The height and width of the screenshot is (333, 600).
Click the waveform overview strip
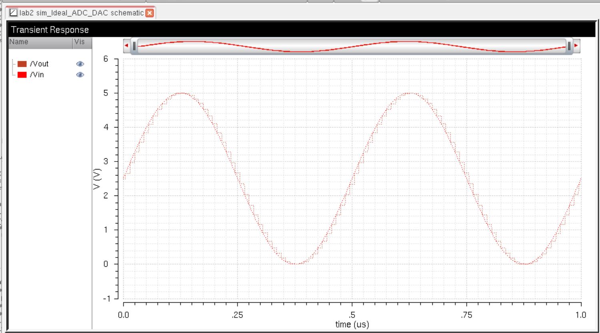click(x=352, y=46)
